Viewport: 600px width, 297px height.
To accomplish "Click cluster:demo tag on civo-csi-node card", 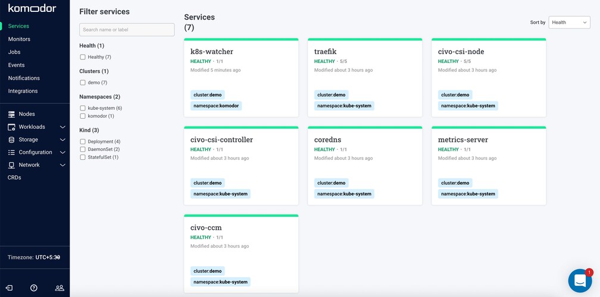I will point(455,94).
